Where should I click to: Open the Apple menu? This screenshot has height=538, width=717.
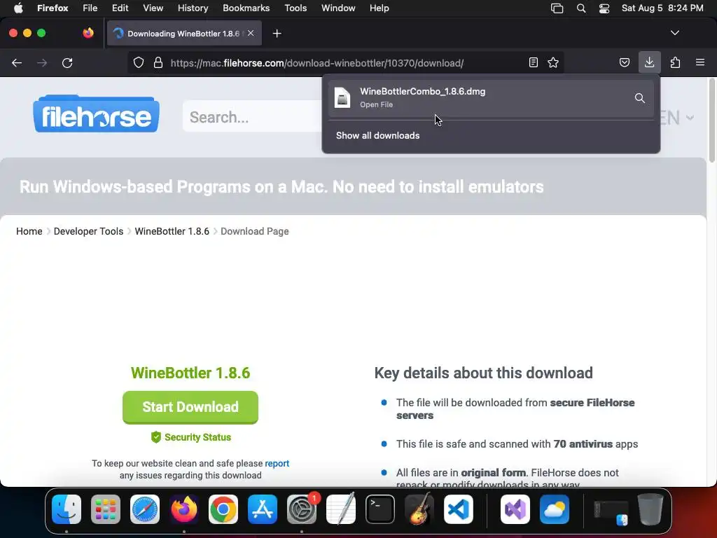(18, 8)
